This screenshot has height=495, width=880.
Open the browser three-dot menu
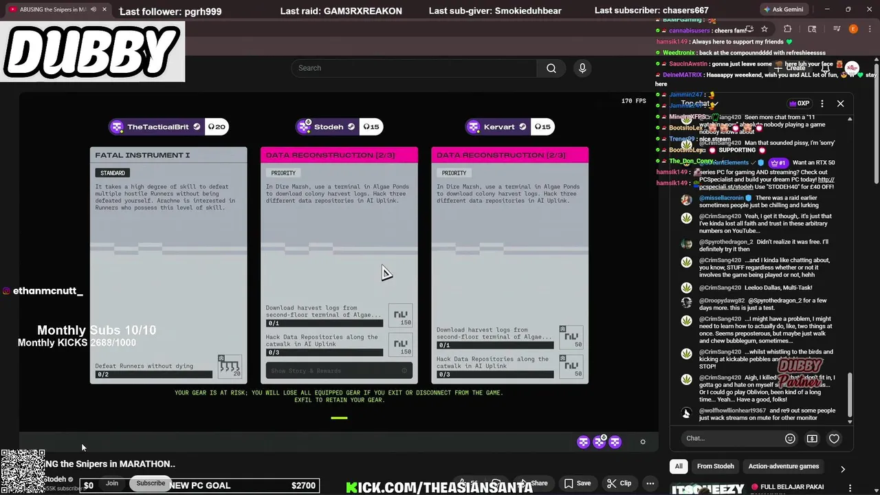870,29
